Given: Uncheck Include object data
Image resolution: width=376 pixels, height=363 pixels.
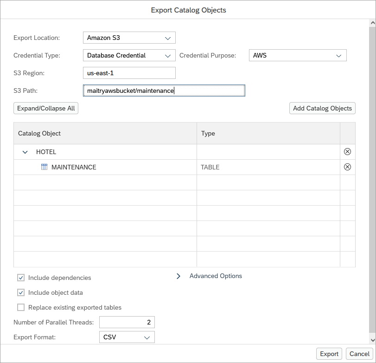Looking at the screenshot, I should point(21,292).
